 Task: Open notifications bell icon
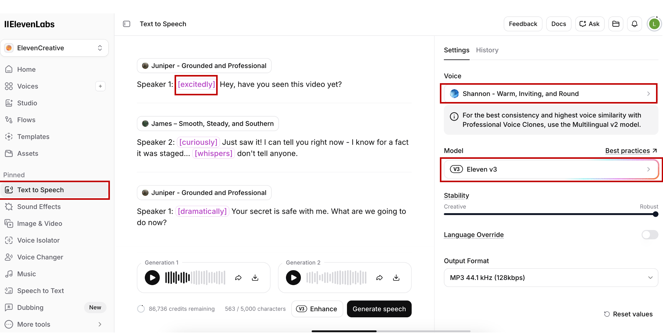tap(634, 24)
